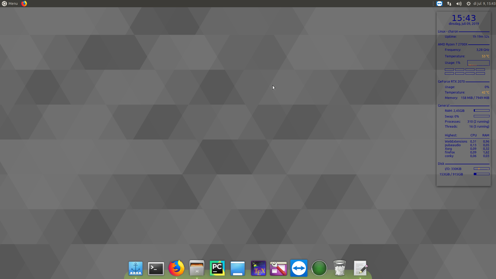Viewport: 496px width, 279px height.
Task: Click the Firefox launcher beside Menu
Action: (x=24, y=4)
